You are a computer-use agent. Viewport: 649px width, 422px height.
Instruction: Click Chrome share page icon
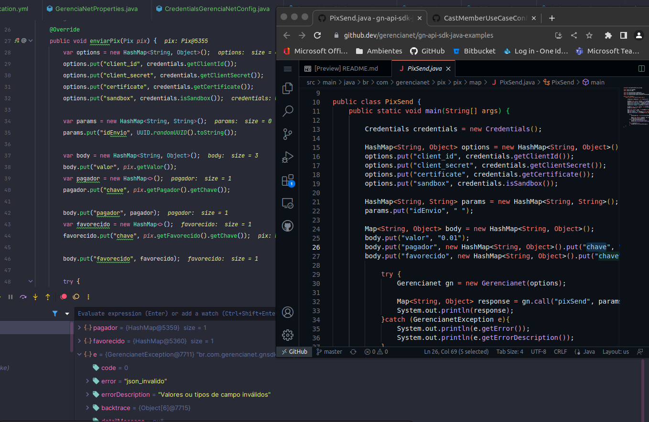(574, 35)
